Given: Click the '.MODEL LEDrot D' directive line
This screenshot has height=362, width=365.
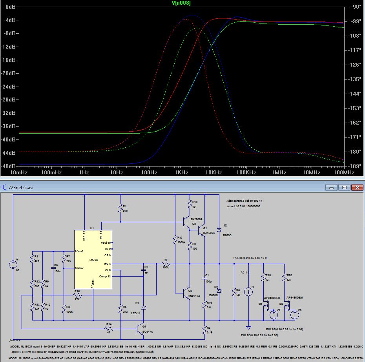Looking at the screenshot, I should [82, 352].
